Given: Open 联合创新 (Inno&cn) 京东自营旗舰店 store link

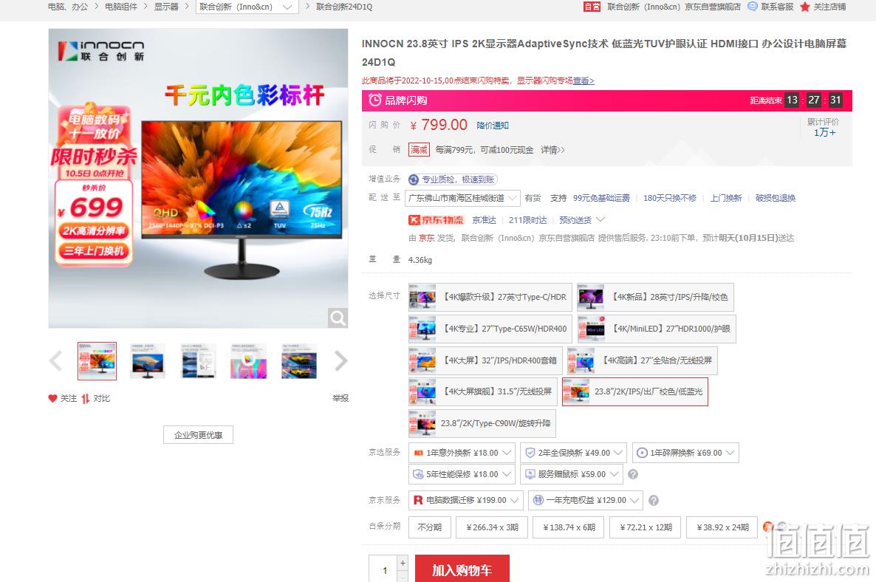Looking at the screenshot, I should (674, 7).
